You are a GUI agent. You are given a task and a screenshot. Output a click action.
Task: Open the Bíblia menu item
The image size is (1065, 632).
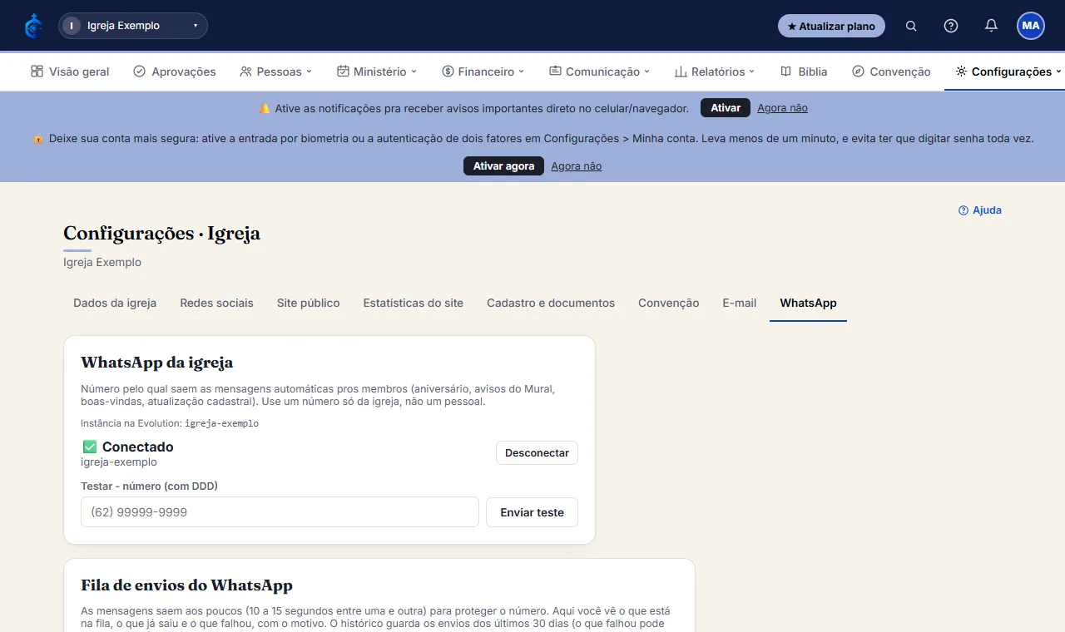pos(804,72)
